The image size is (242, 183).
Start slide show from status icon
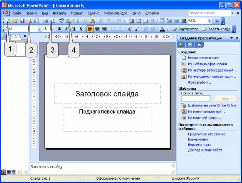pos(14,172)
